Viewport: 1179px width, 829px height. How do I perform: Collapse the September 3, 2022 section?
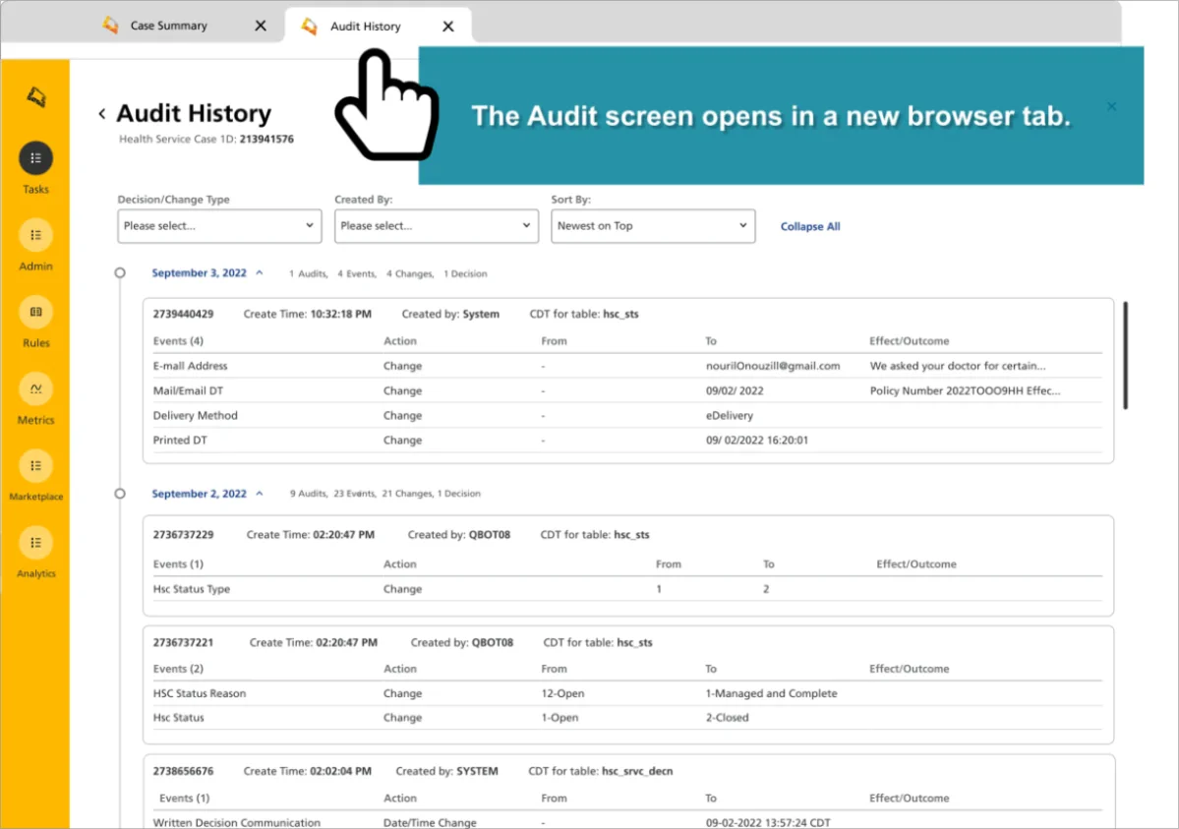coord(260,273)
